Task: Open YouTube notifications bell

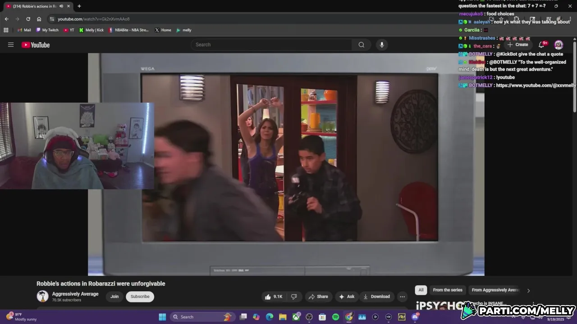Action: (542, 45)
